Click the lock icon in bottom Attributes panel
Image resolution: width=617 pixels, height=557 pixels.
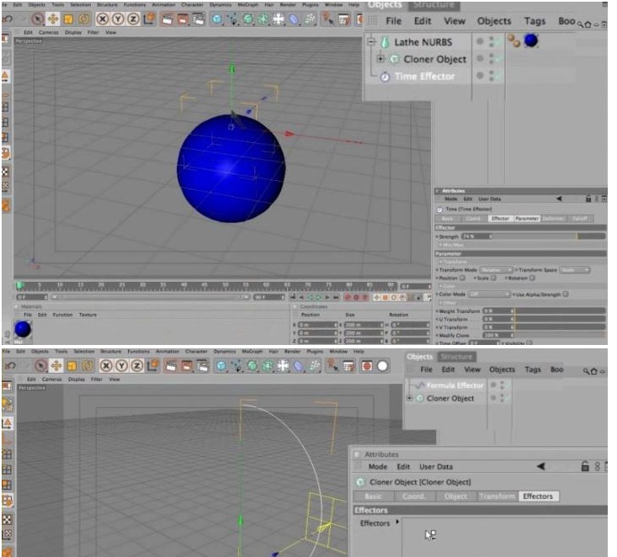tap(585, 466)
